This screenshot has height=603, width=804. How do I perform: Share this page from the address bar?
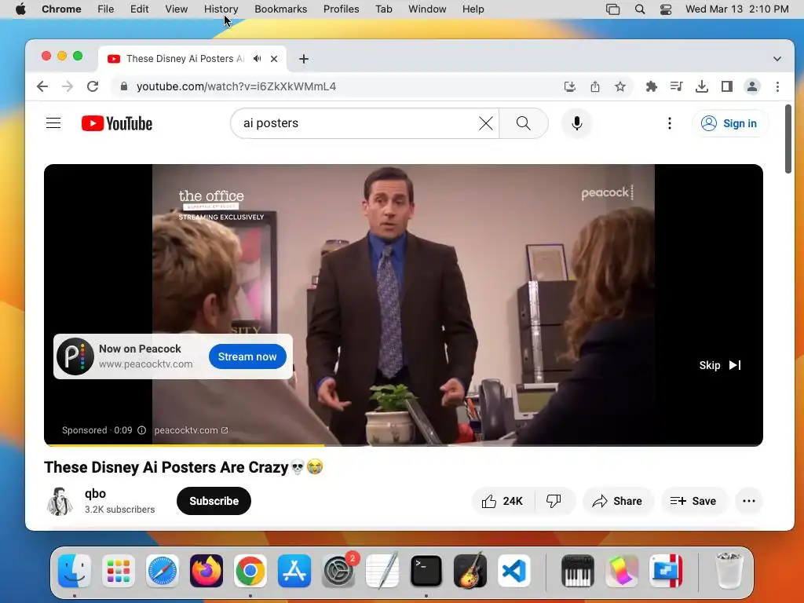point(595,86)
